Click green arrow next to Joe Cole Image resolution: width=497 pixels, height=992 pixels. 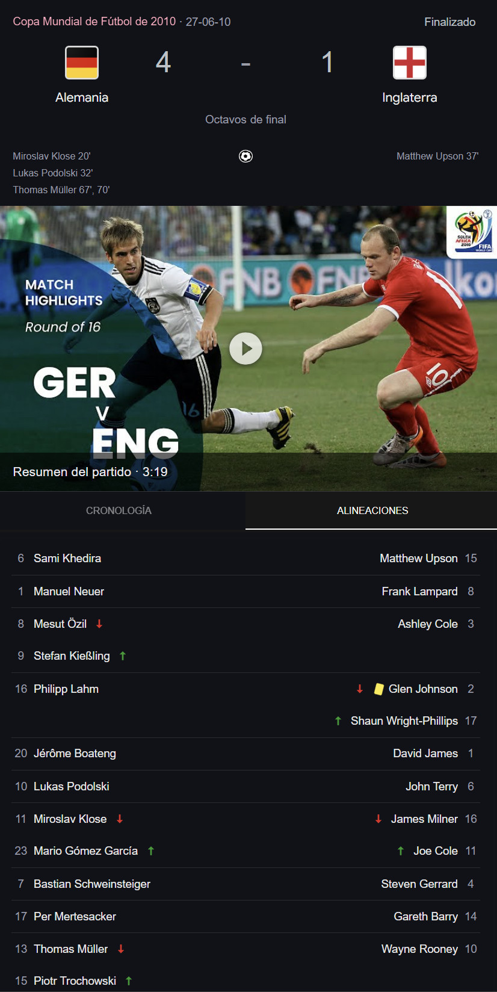(x=401, y=851)
